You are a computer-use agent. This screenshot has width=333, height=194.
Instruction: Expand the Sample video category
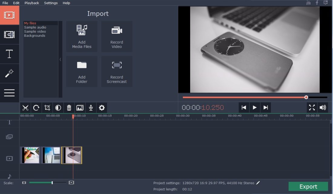(x=35, y=31)
